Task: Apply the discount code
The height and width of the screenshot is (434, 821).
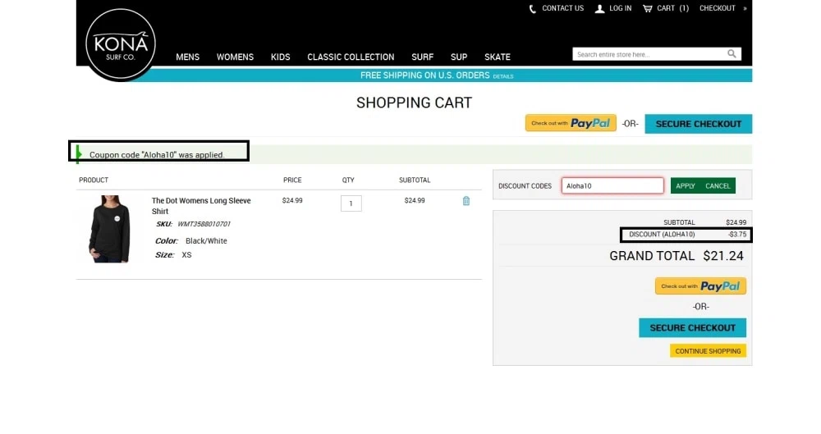Action: 685,186
